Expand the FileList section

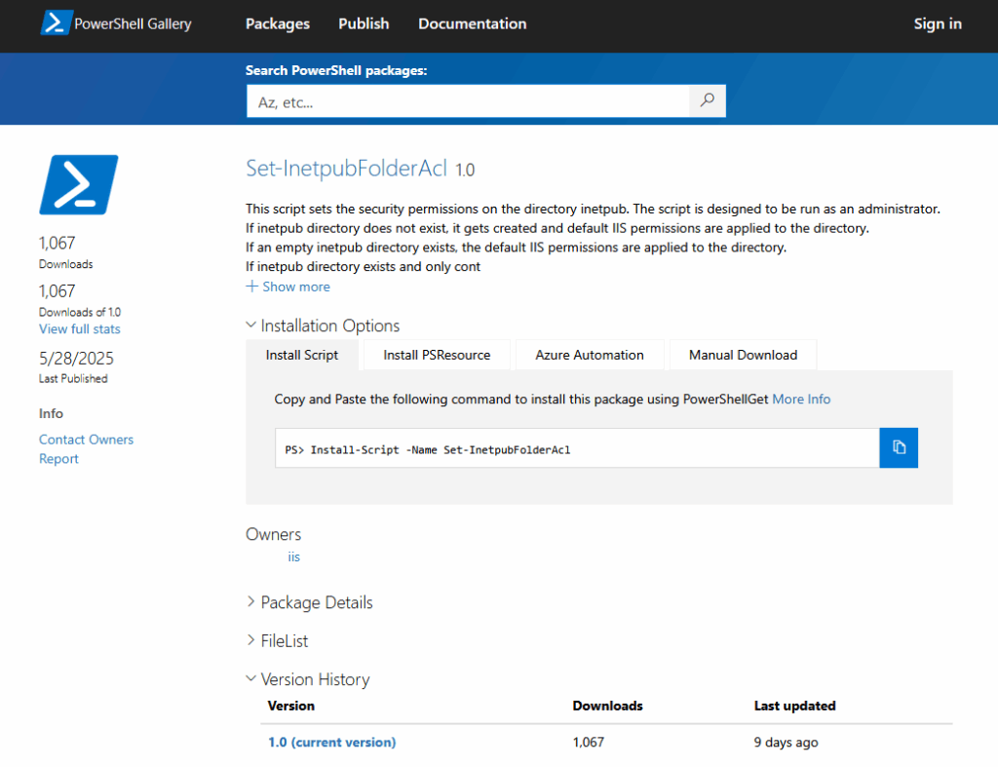[277, 641]
